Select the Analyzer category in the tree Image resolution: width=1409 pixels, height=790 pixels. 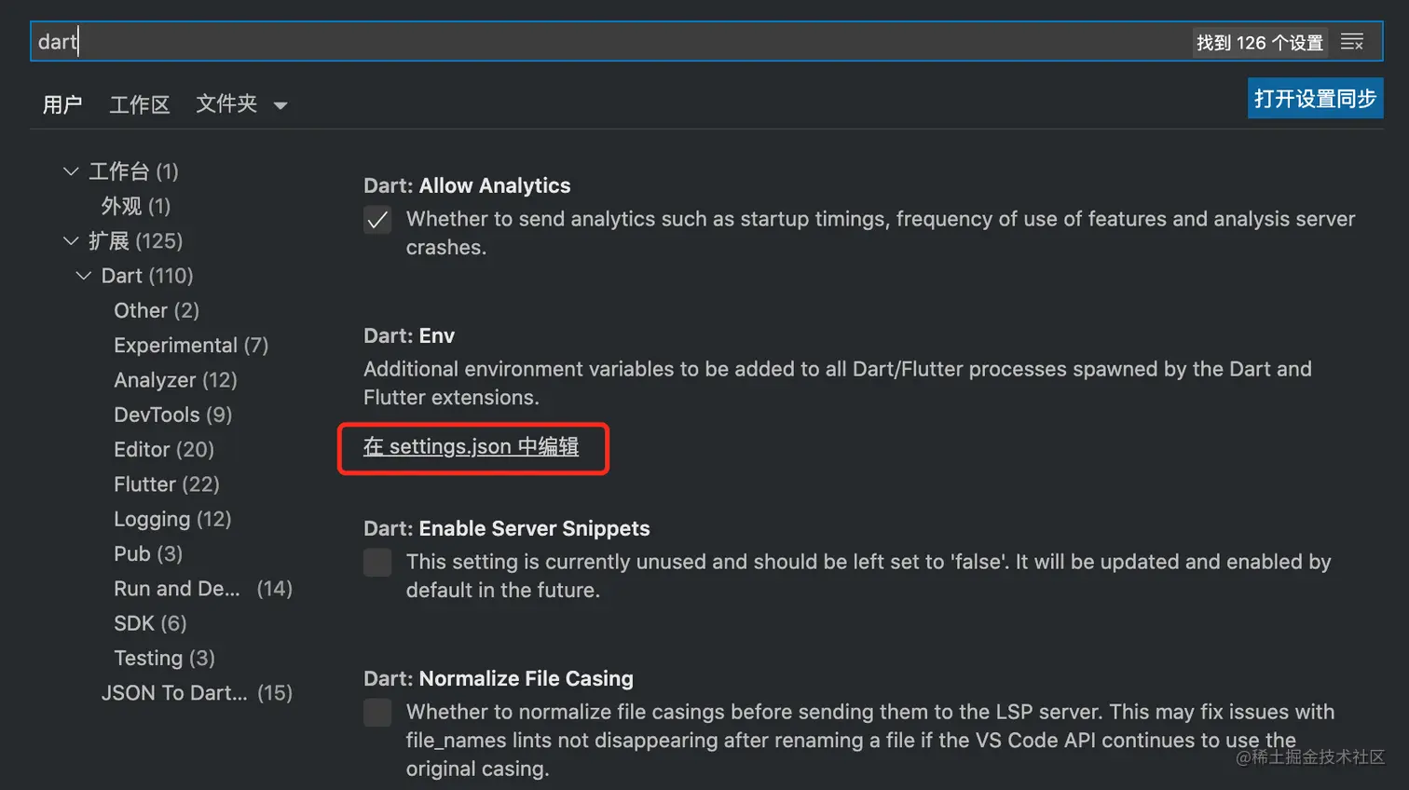coord(175,380)
